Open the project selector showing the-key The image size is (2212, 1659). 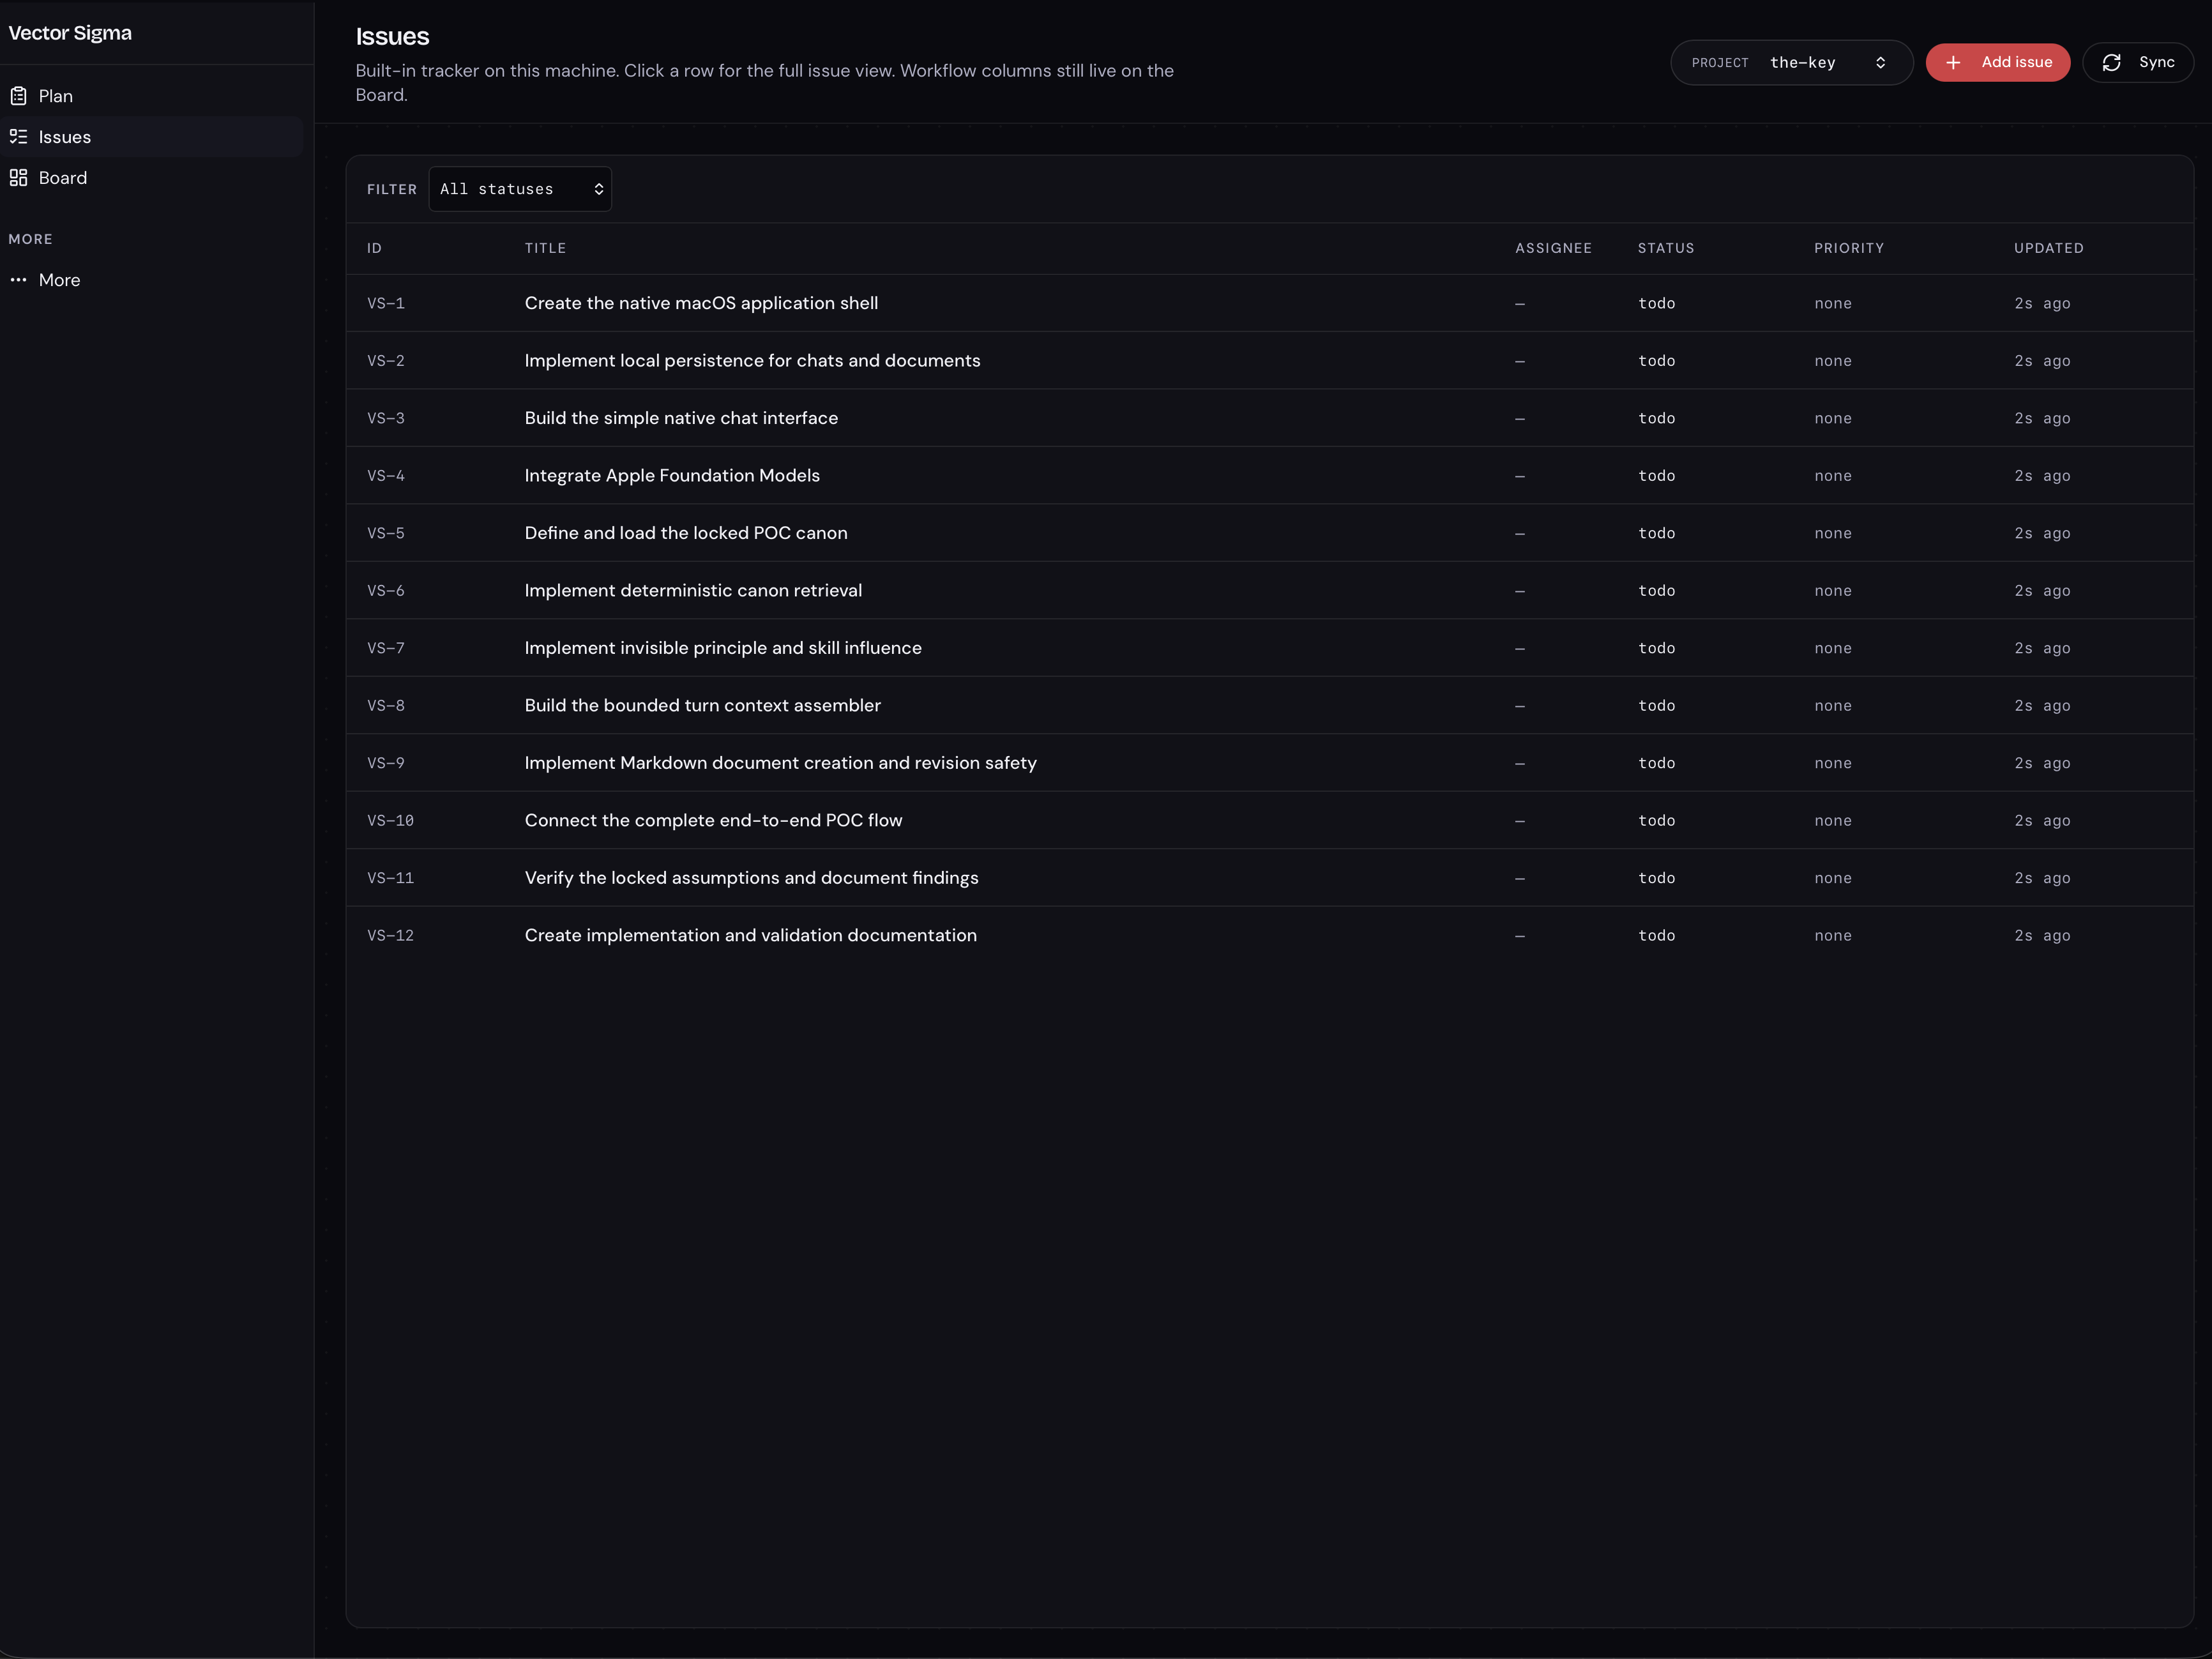click(1791, 63)
